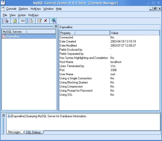162x141 pixels.
Task: Click the Console Manager server toolbar icon
Action: [6, 21]
